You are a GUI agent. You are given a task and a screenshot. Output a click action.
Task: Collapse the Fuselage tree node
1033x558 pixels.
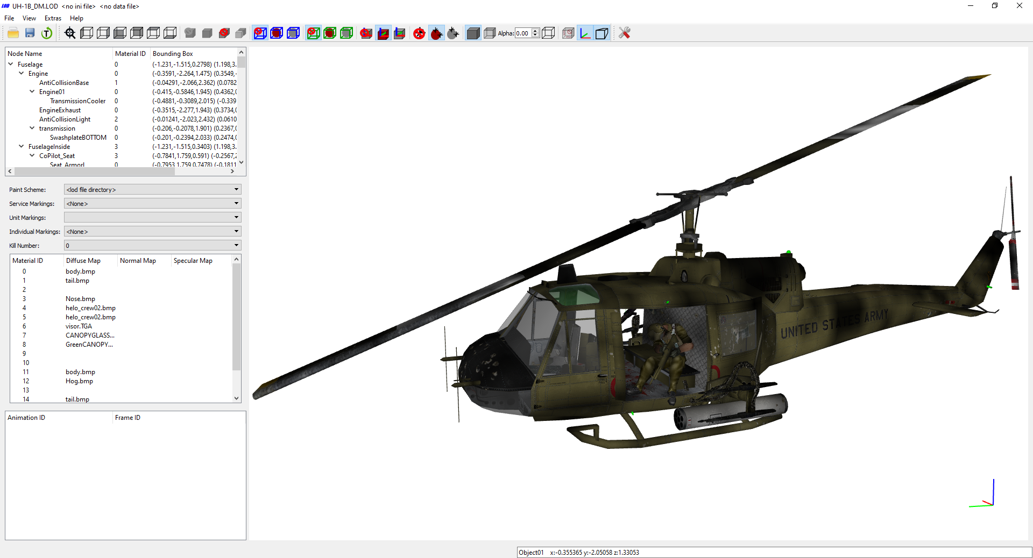(11, 64)
